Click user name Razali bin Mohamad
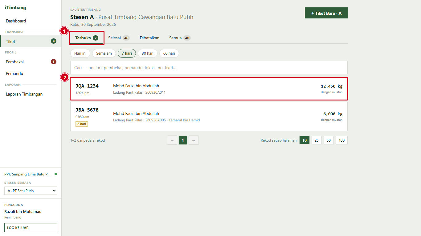421x236 pixels. [x=23, y=211]
